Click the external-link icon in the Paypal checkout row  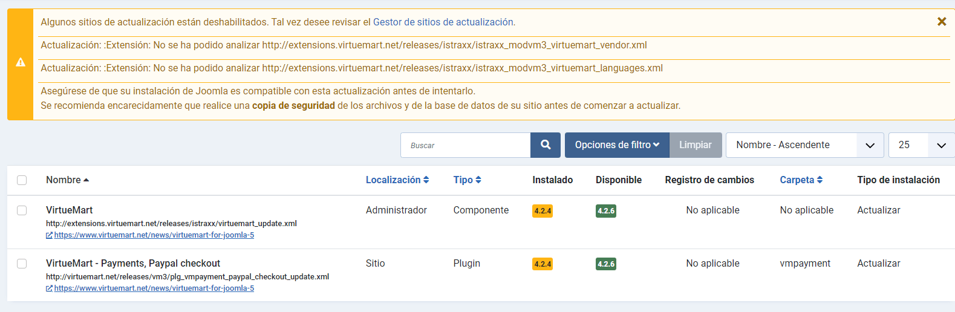point(50,288)
